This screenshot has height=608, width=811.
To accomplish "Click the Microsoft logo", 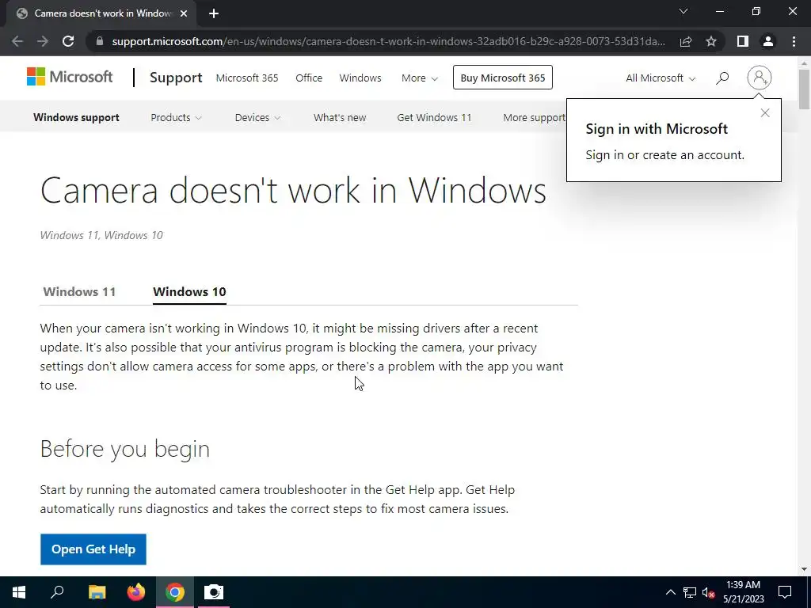I will click(70, 77).
